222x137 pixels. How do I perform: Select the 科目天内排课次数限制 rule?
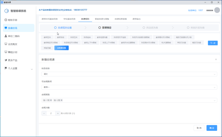point(141,37)
